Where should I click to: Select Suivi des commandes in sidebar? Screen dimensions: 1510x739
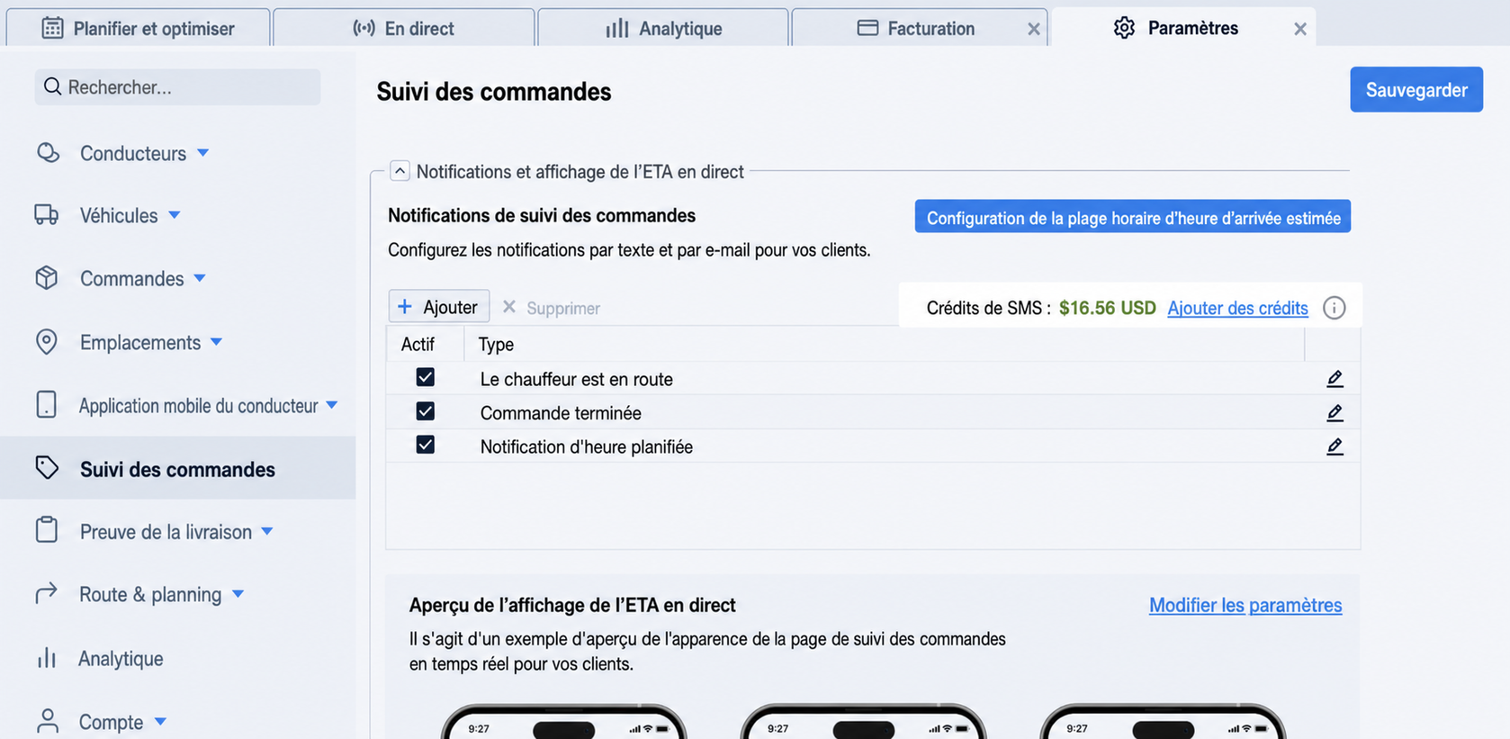tap(177, 468)
